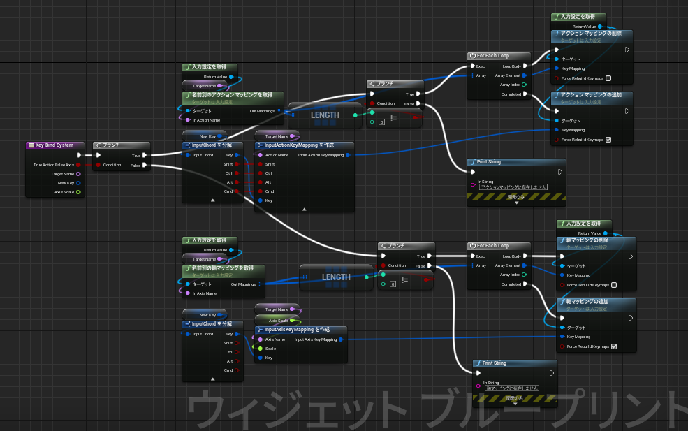This screenshot has width=688, height=431.
Task: Select the 軸マッピングの削除 node title
Action: point(587,240)
